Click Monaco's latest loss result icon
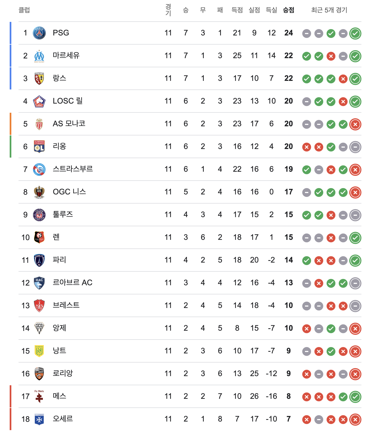 [x=355, y=124]
